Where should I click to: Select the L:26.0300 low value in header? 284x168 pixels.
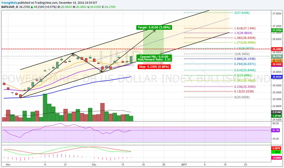[x=94, y=7]
